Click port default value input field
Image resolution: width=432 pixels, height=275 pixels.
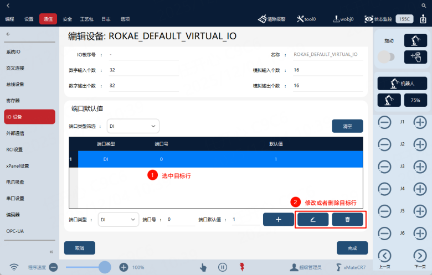click(245, 220)
